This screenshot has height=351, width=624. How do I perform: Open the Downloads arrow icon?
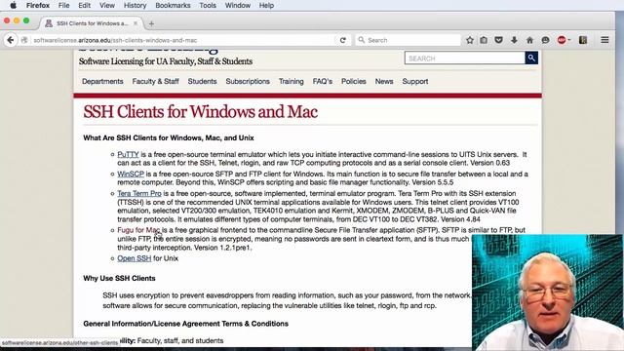click(x=514, y=40)
